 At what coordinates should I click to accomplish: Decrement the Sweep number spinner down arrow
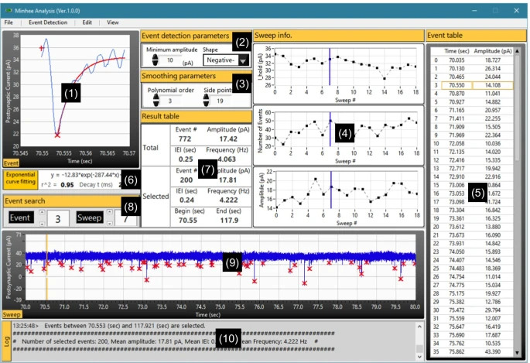click(x=110, y=224)
